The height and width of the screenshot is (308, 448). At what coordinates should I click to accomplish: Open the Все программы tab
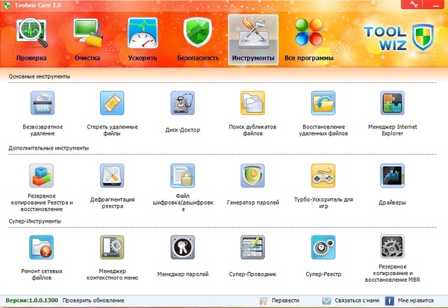(308, 39)
